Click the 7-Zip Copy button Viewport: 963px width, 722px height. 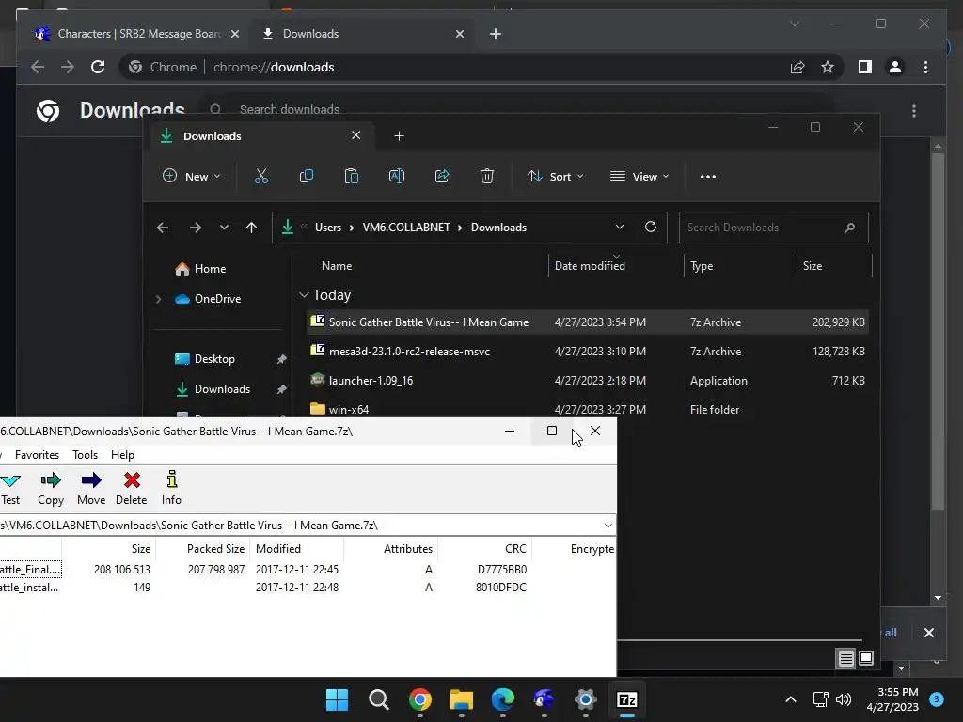51,489
